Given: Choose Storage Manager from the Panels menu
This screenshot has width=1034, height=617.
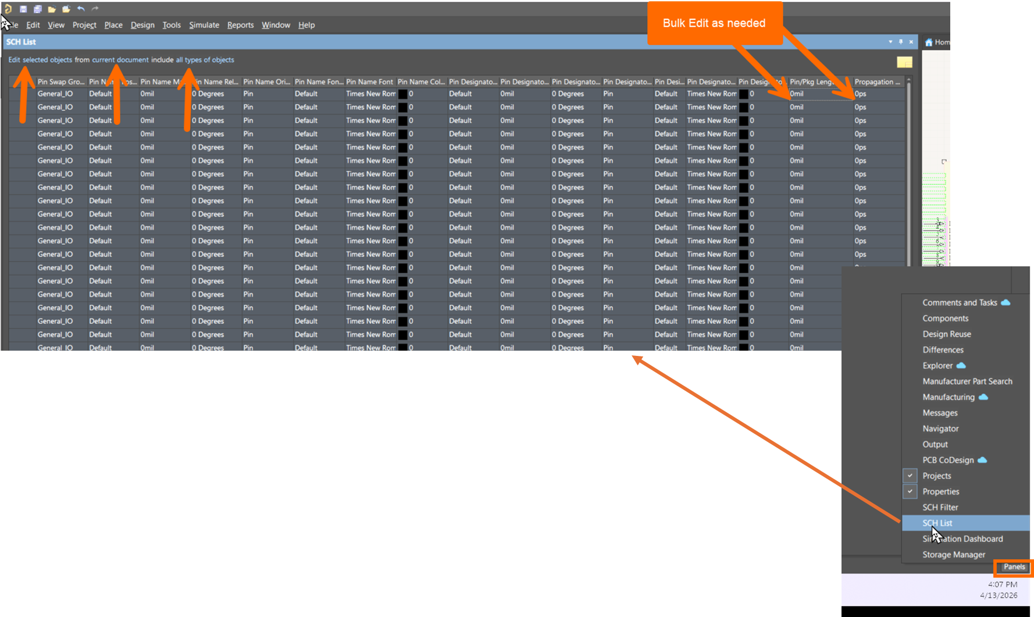Looking at the screenshot, I should 965,554.
